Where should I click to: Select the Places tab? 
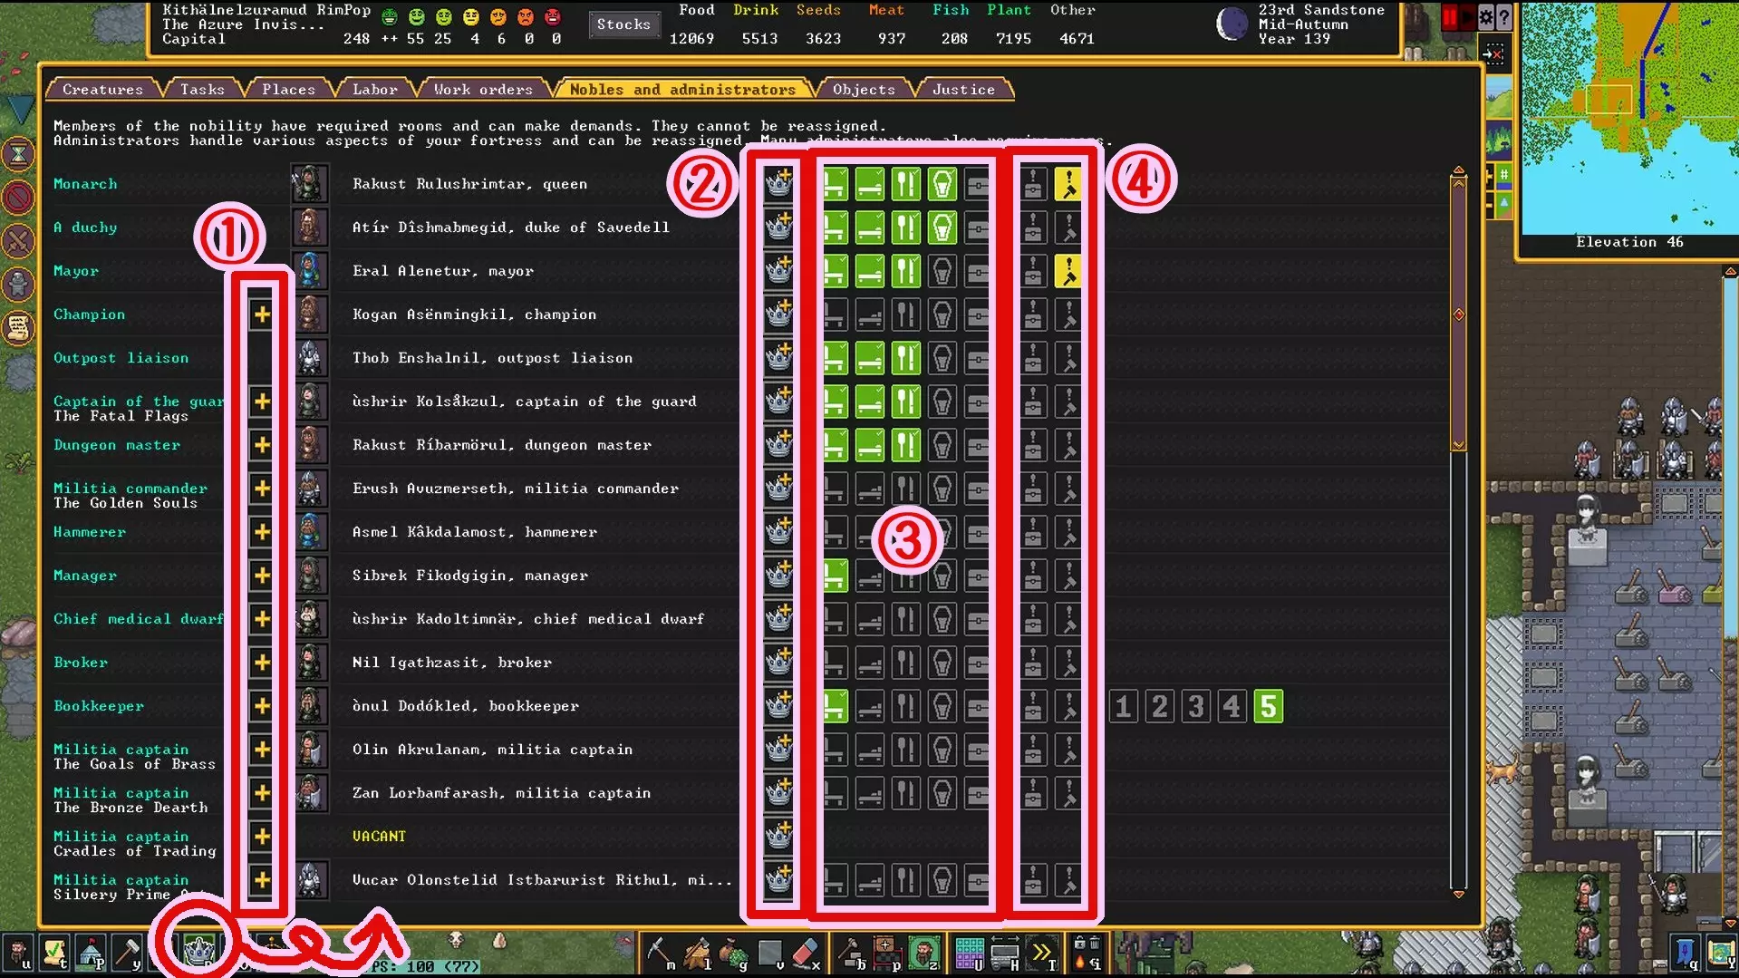click(x=288, y=89)
